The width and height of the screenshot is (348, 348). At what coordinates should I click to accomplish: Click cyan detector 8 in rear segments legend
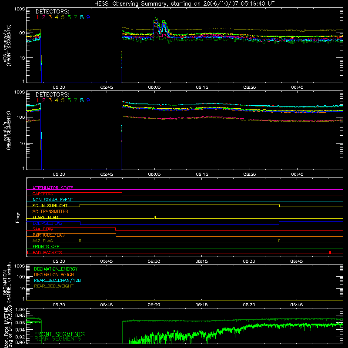[82, 100]
